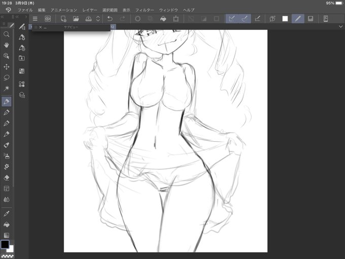This screenshot has width=345, height=259.
Task: Toggle Snap to Grid
Action: tap(257, 19)
